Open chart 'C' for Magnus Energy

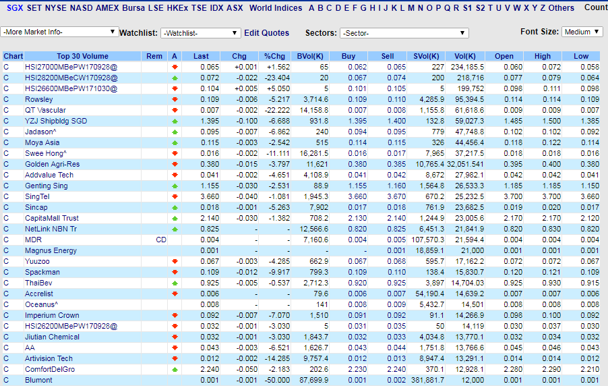point(6,250)
